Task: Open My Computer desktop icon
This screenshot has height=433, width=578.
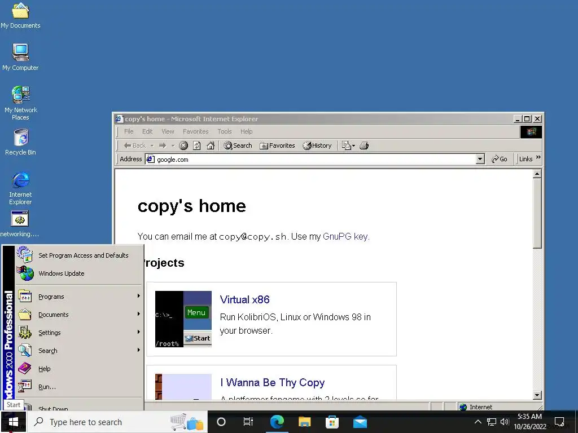Action: (x=20, y=57)
